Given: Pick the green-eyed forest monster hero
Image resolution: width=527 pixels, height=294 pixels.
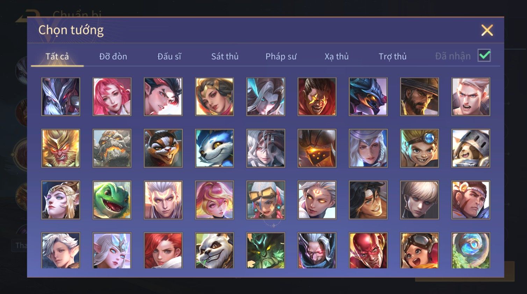Looking at the screenshot, I should [x=266, y=251].
